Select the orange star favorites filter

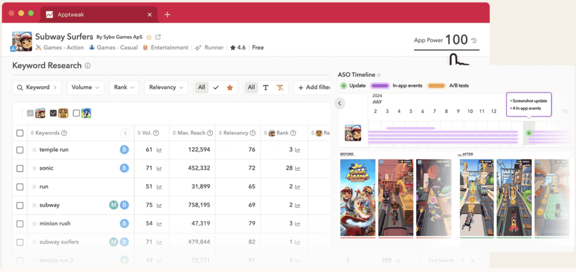tap(230, 87)
